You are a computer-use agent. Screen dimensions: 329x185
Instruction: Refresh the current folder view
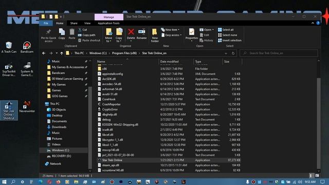233,53
